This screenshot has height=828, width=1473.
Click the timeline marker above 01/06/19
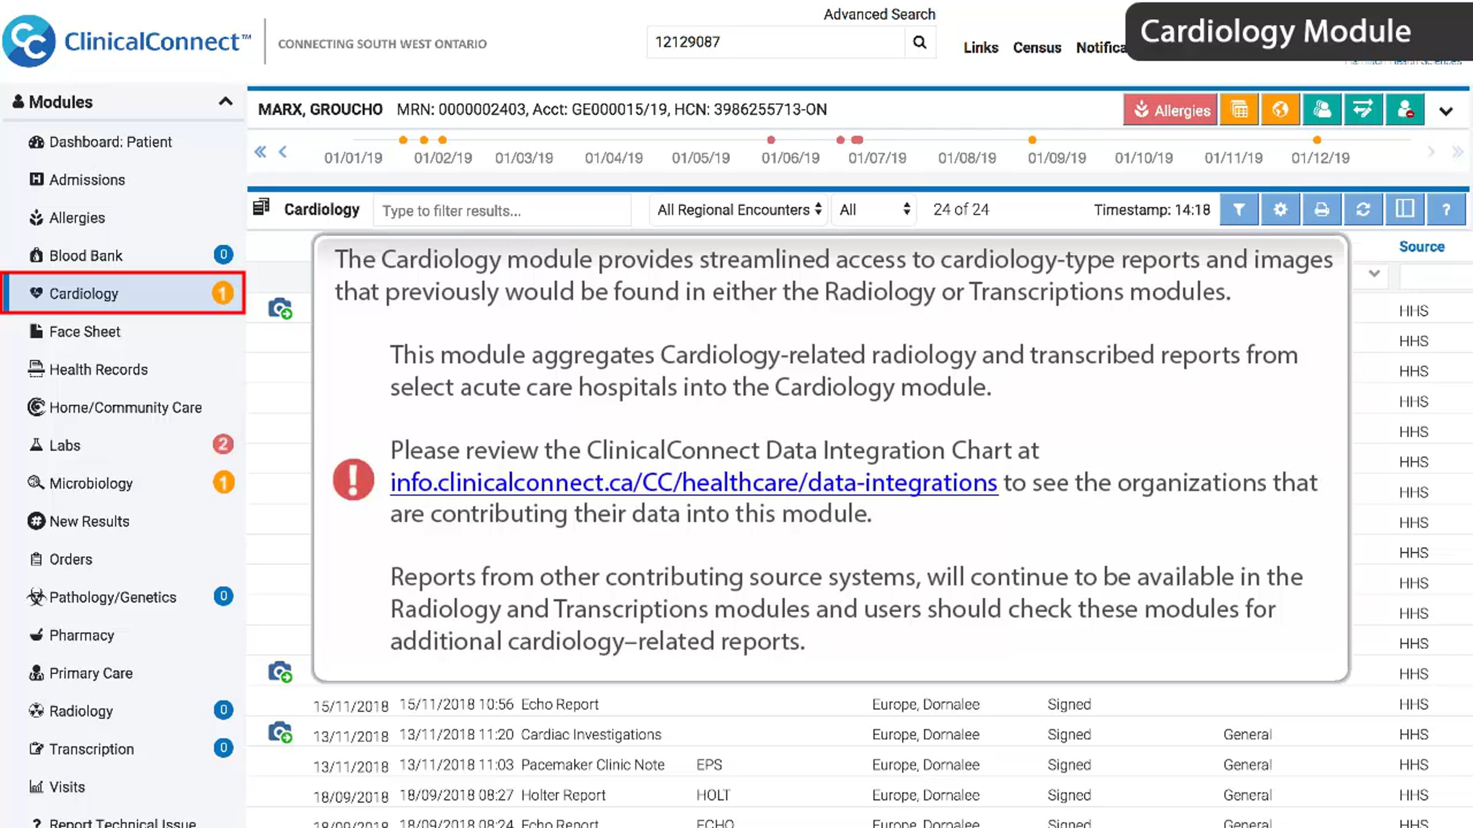(x=771, y=140)
